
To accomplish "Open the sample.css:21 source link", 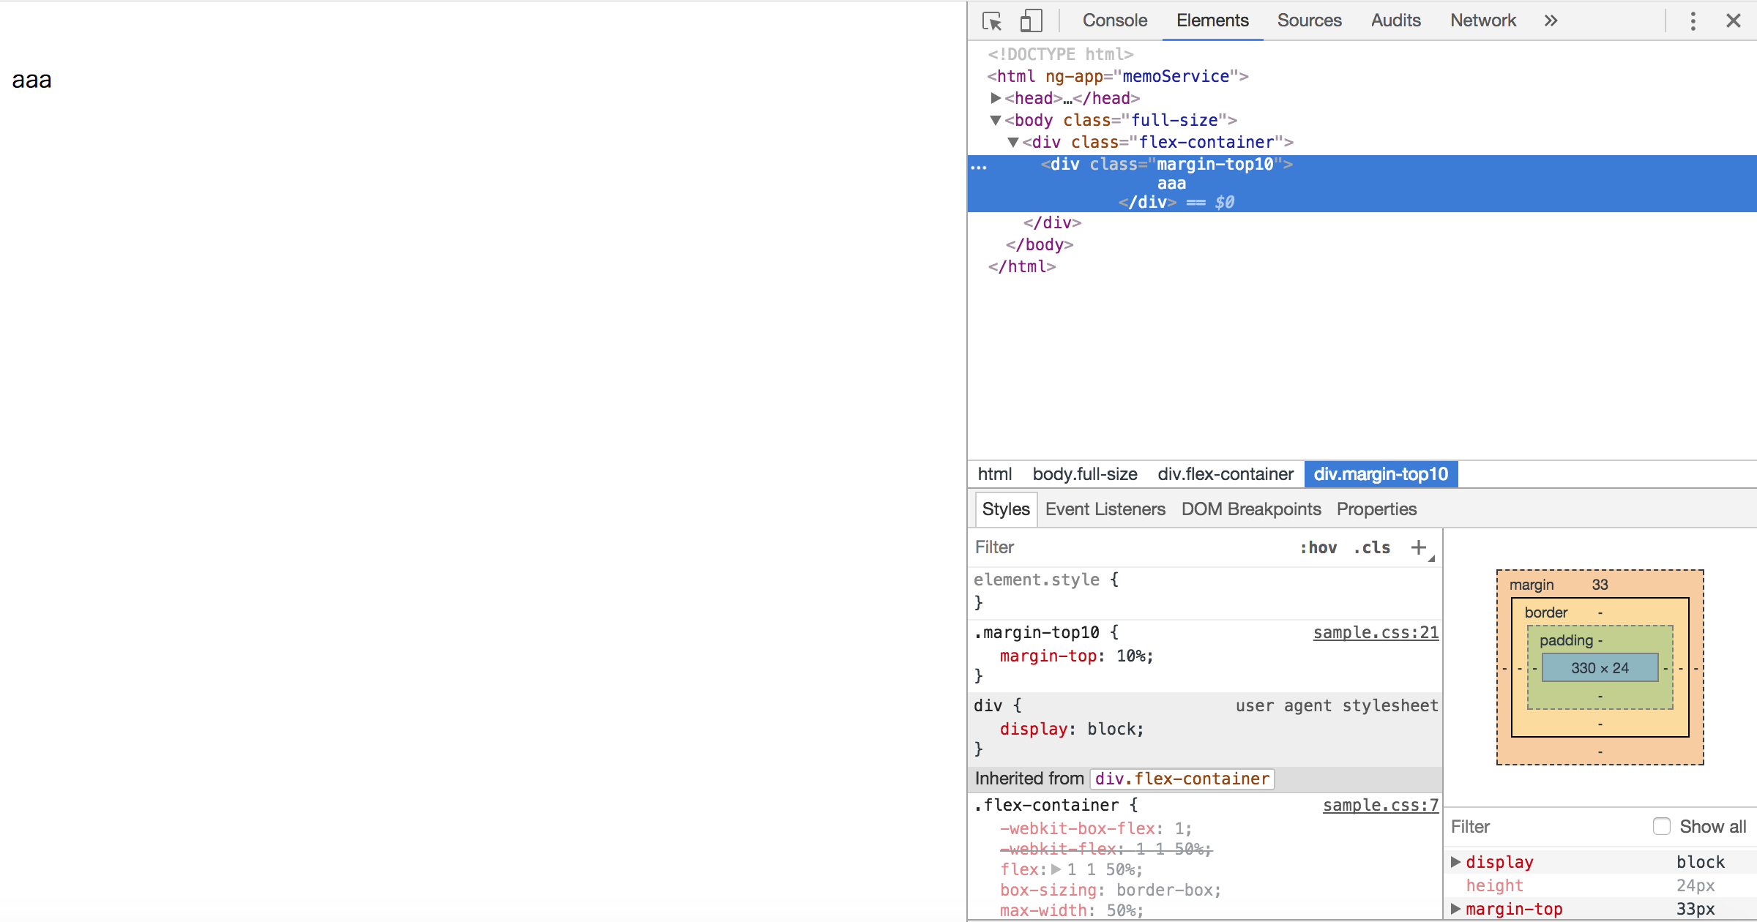I will coord(1375,632).
